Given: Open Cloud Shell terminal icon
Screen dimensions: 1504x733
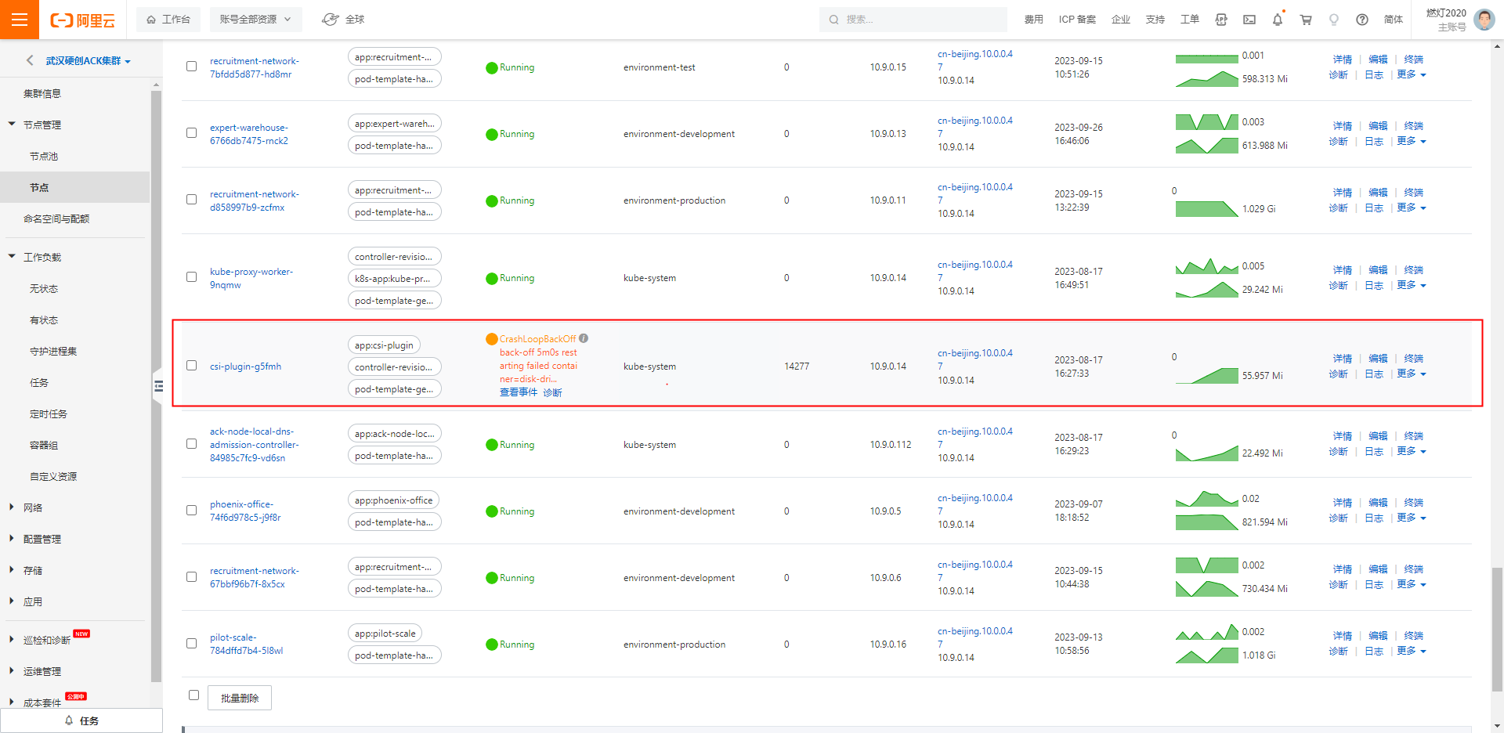Looking at the screenshot, I should (1249, 20).
